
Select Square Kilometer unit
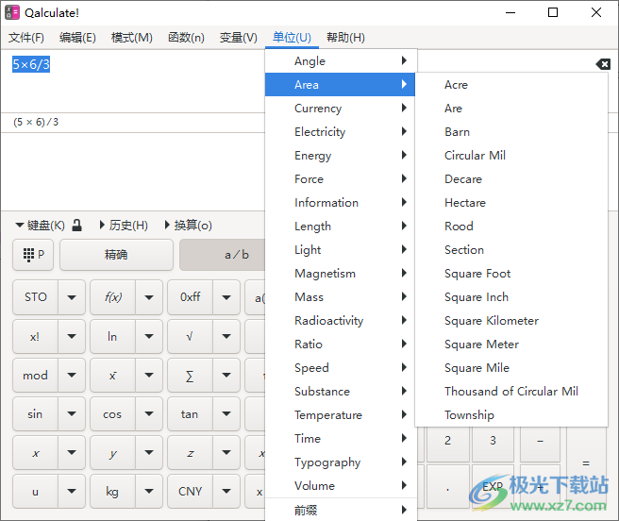[x=511, y=320]
